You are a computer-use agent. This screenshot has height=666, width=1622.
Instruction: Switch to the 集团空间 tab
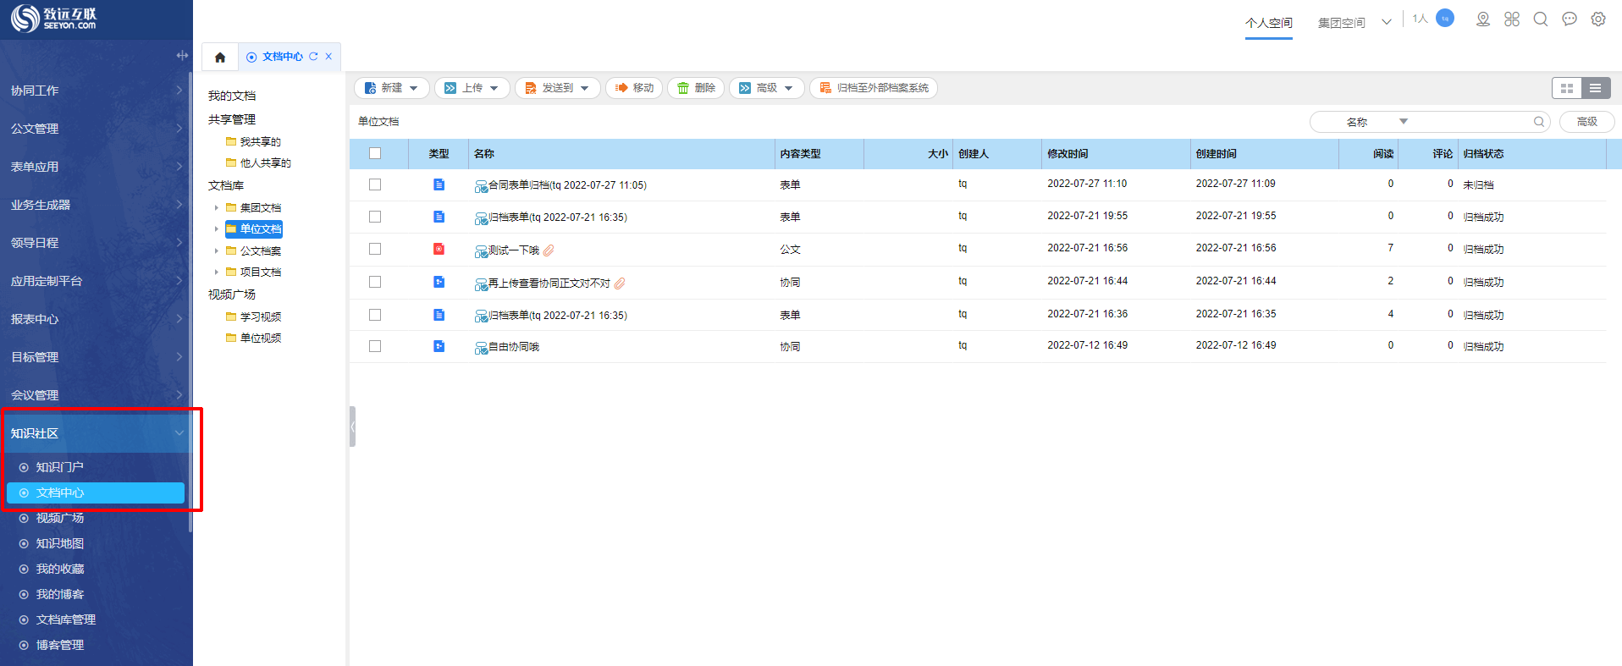point(1341,23)
